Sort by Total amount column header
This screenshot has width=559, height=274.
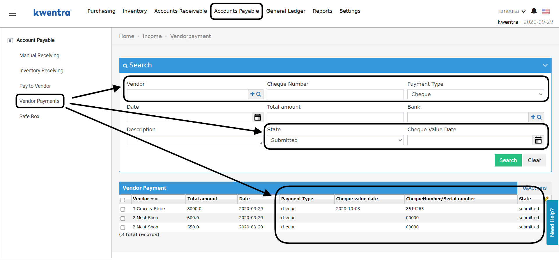[x=202, y=199]
